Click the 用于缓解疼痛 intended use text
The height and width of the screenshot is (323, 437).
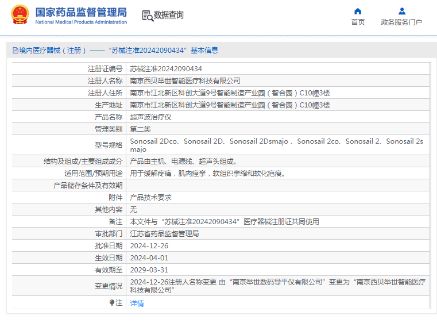[208, 174]
